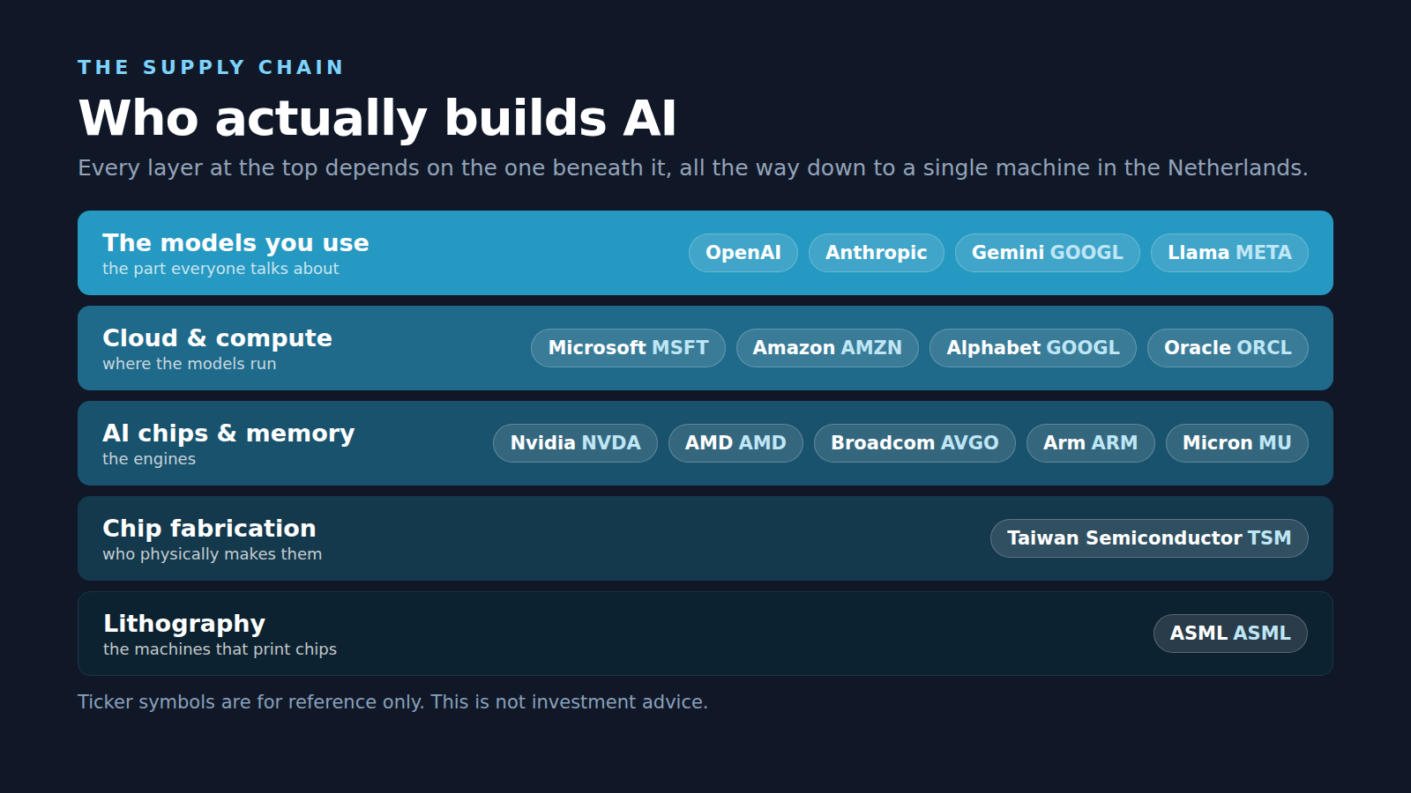Select the Anthropic chip
The width and height of the screenshot is (1411, 793).
tap(877, 253)
